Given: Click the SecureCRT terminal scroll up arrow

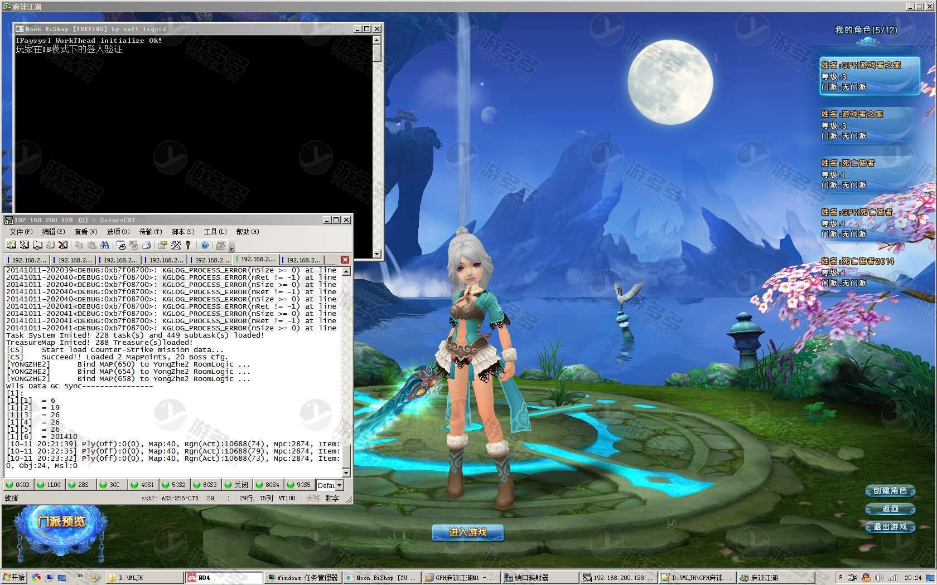Looking at the screenshot, I should click(x=346, y=271).
